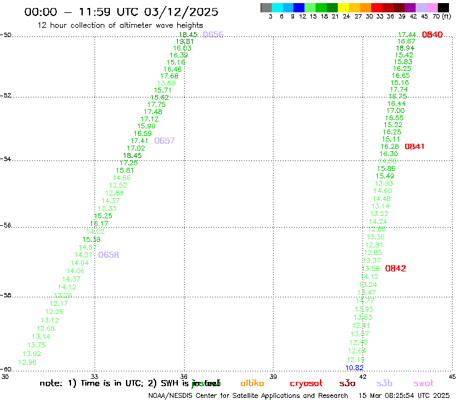Viewport: 457px width, 401px height.
Task: Click the orange legend color swatch
Action: click(x=366, y=7)
